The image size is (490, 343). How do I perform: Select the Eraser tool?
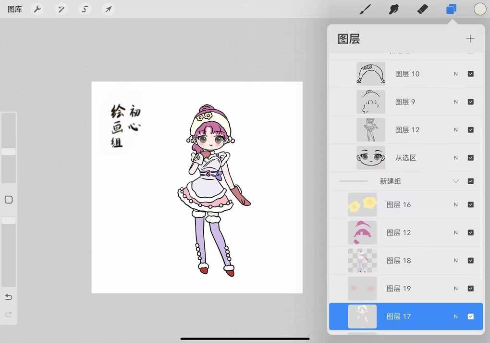pos(422,9)
